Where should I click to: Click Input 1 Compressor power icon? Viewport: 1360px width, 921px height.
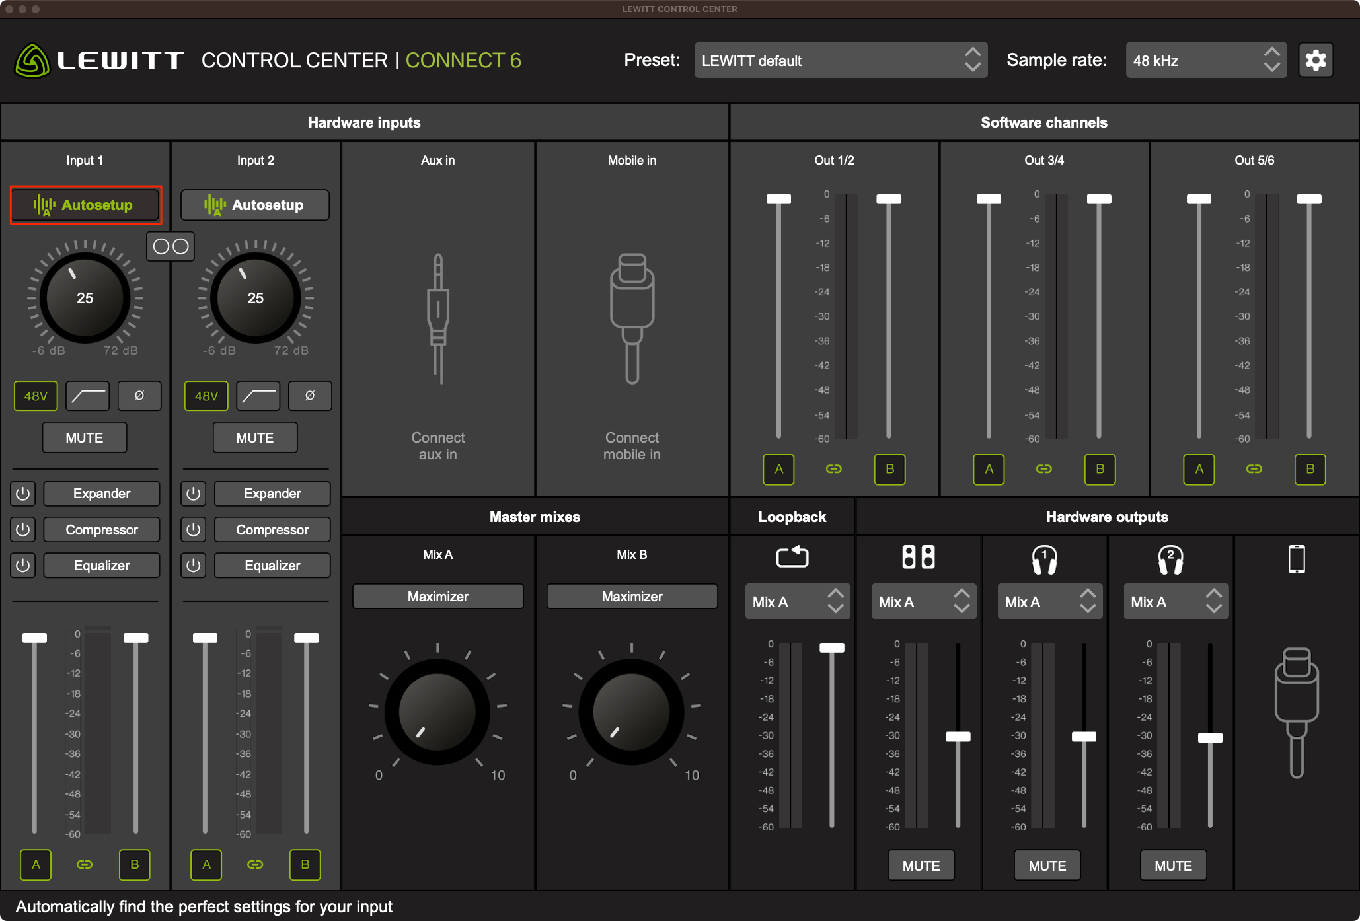click(x=22, y=529)
